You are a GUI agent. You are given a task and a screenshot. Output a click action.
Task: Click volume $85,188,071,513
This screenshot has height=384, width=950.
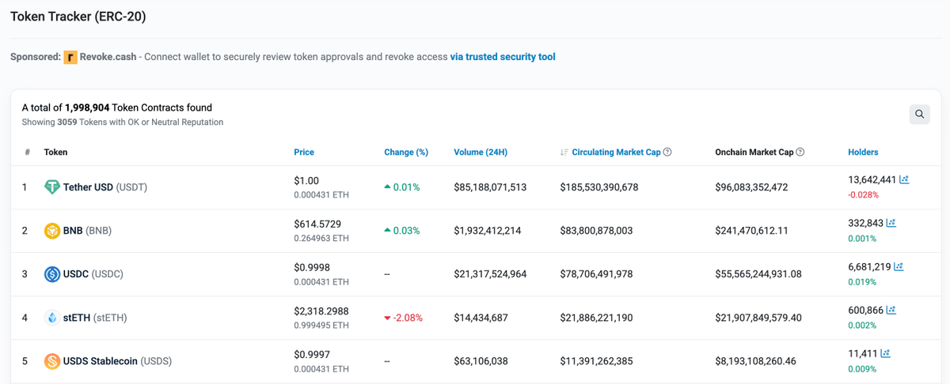pyautogui.click(x=490, y=187)
